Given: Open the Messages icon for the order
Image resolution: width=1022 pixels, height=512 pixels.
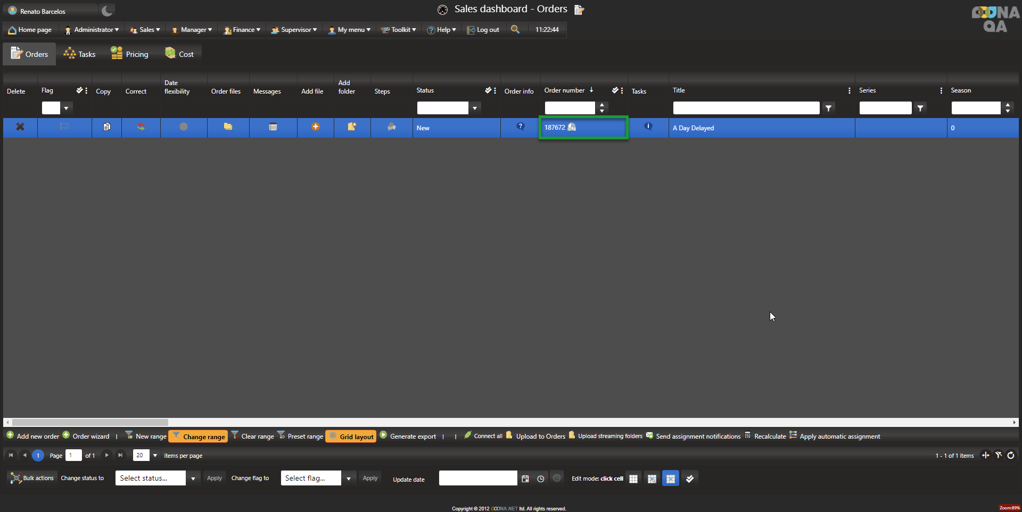Looking at the screenshot, I should point(273,127).
